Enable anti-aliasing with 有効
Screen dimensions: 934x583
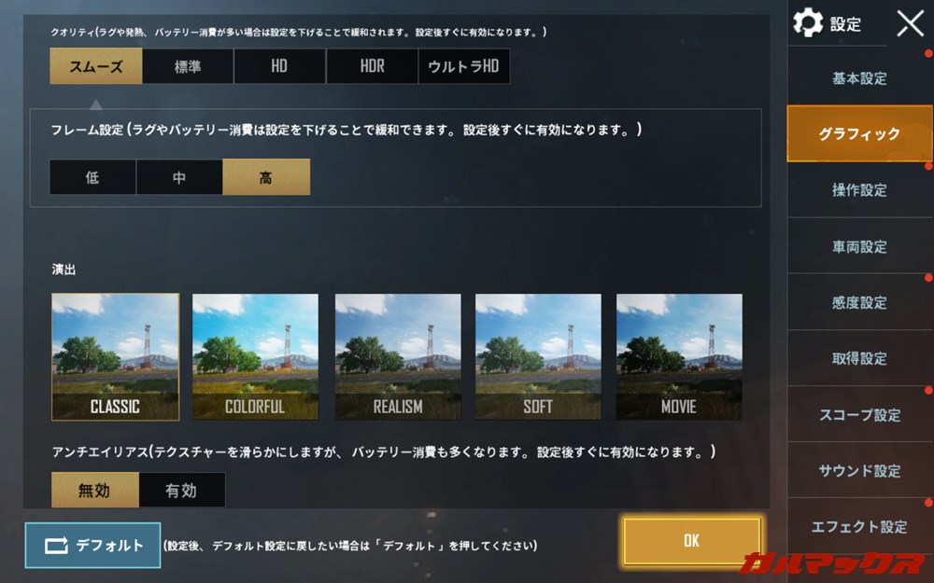point(182,490)
